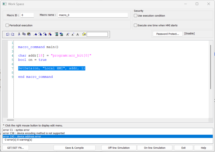215x152 pixels.
Task: Reset font to default size
Action: (78, 34)
